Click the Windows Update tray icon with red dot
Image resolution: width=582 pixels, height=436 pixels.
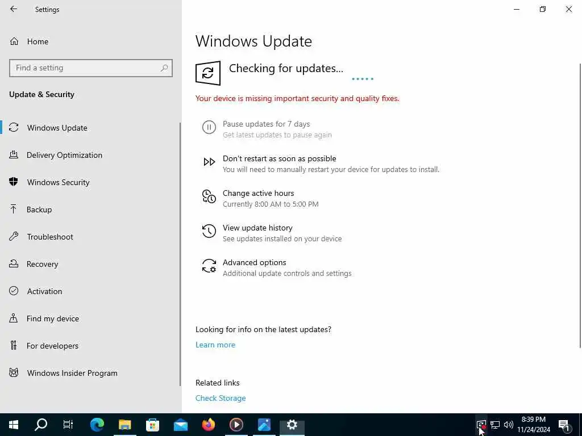pyautogui.click(x=481, y=425)
